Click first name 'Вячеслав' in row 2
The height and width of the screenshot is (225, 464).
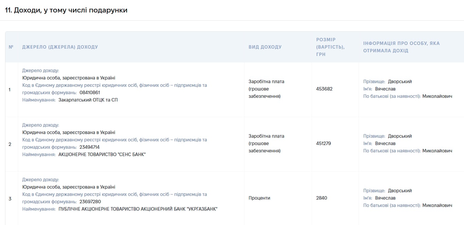(385, 144)
